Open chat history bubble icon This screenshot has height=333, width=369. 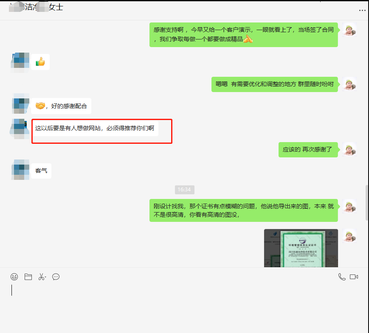pos(56,277)
